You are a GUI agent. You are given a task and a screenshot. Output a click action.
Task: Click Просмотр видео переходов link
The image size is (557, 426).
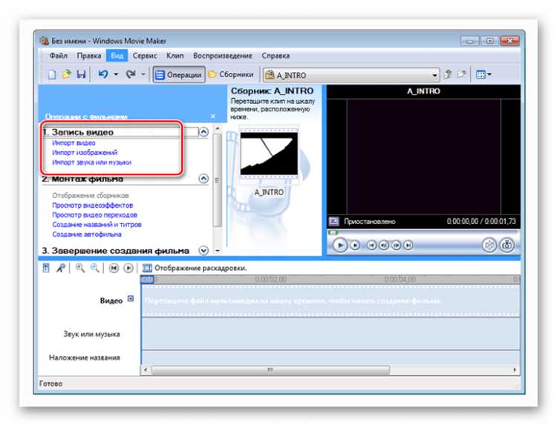94,214
